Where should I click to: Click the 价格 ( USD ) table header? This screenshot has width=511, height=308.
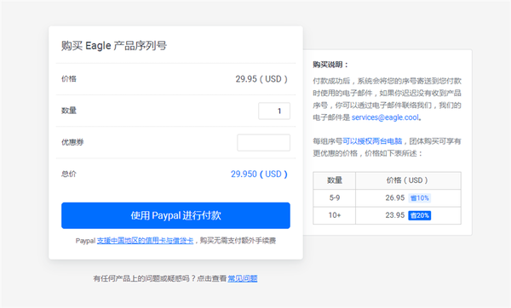pyautogui.click(x=408, y=180)
